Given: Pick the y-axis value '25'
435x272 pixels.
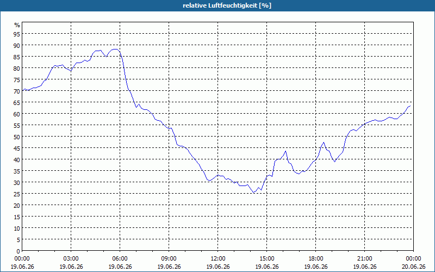Looking at the screenshot, I should 17,194.
